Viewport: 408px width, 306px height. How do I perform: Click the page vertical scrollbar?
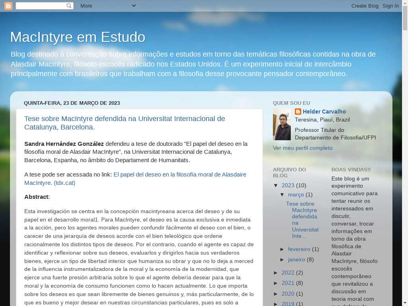tap(405, 159)
